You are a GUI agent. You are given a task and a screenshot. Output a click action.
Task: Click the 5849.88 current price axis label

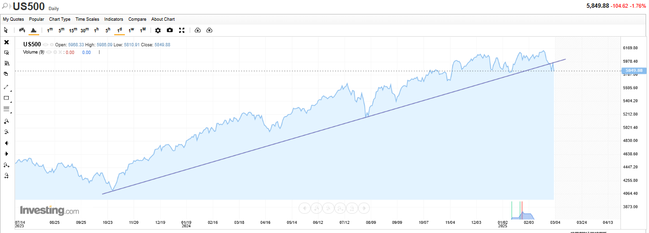[x=634, y=70]
